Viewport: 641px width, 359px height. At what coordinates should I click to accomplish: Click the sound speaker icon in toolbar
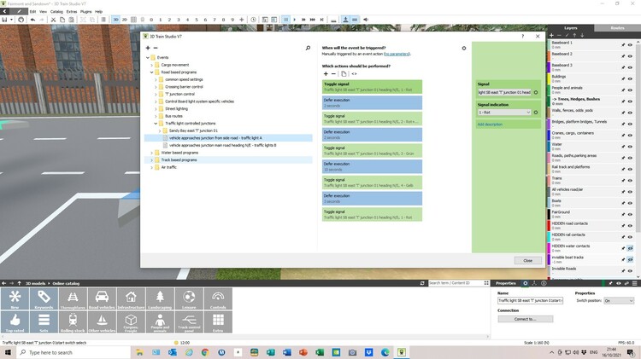[x=366, y=20]
